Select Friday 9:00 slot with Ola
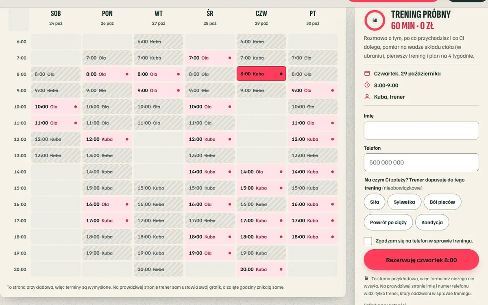488x305 pixels. 313,90
